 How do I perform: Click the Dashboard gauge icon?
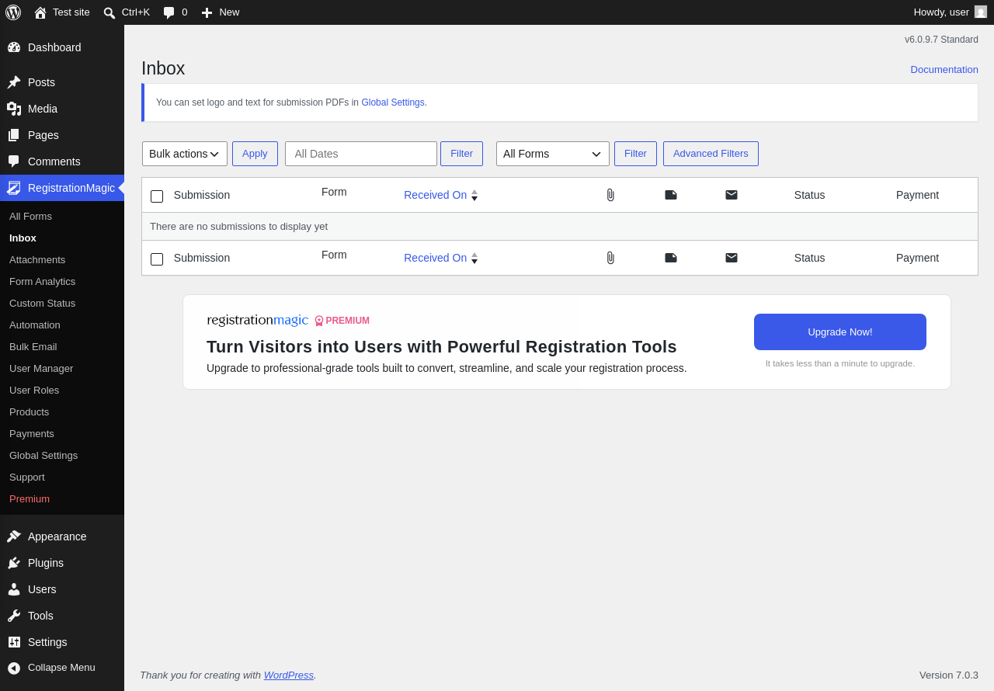14,47
